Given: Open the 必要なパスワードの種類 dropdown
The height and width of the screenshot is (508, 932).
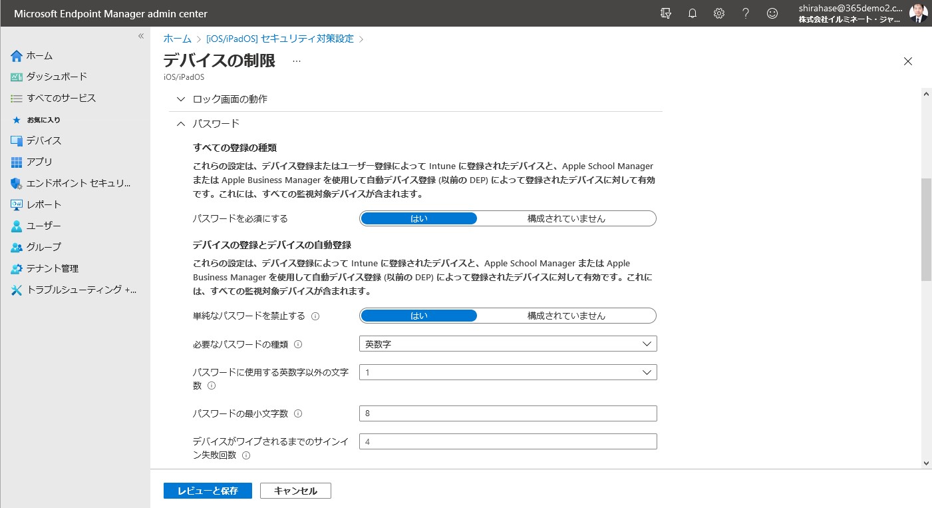Looking at the screenshot, I should pos(508,344).
